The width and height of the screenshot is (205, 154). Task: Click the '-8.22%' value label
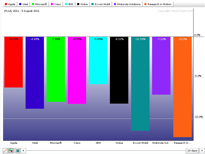[x=119, y=39]
